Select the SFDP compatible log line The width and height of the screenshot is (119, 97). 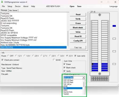(9, 35)
